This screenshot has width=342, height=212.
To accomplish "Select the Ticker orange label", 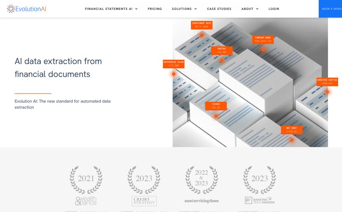I will coord(216,106).
